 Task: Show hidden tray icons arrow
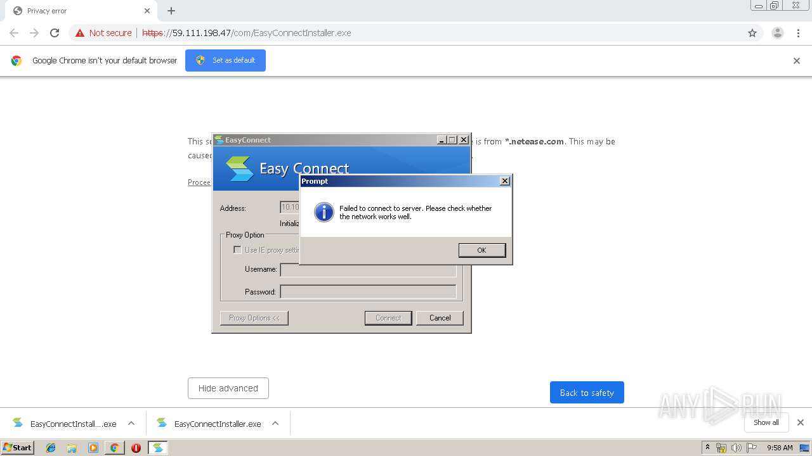click(707, 447)
